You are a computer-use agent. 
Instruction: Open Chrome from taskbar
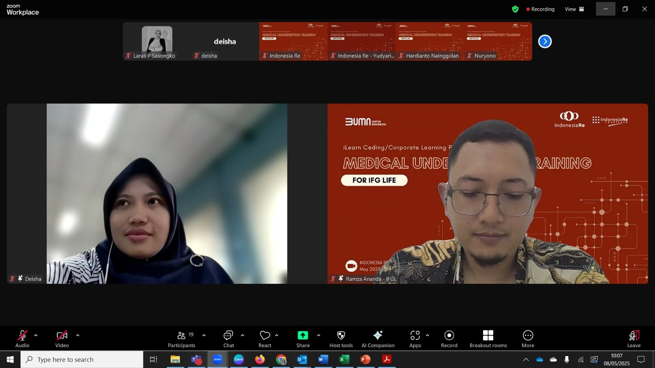[x=281, y=359]
